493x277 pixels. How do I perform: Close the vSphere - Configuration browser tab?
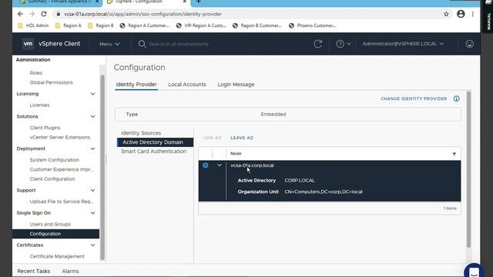click(185, 2)
